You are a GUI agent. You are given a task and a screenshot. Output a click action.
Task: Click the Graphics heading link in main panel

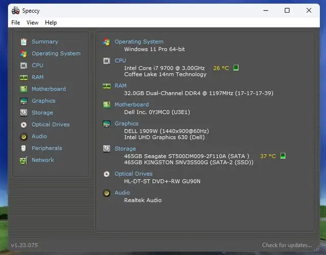(126, 124)
